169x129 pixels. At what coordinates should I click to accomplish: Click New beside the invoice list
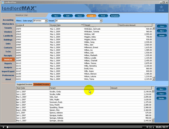[x=162, y=31]
